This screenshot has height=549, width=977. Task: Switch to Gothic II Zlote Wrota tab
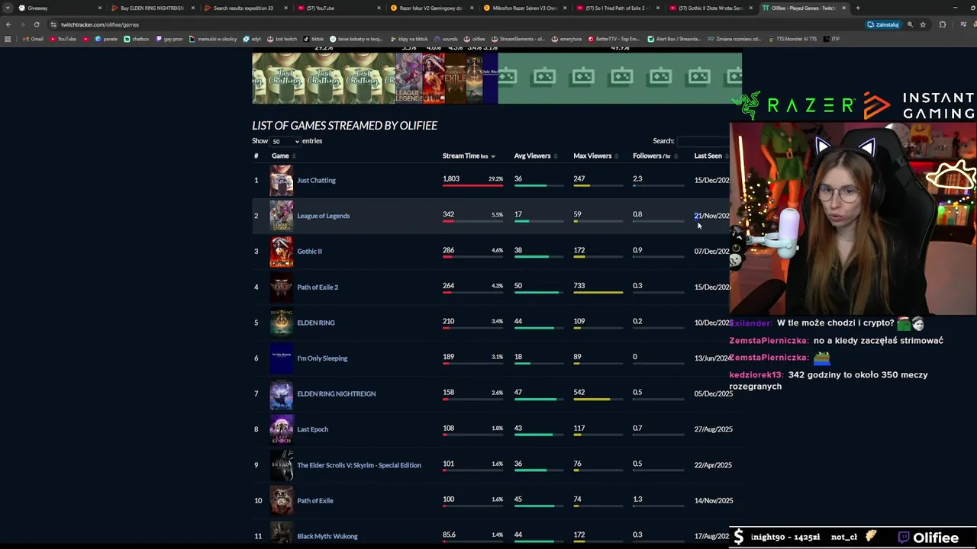point(711,8)
